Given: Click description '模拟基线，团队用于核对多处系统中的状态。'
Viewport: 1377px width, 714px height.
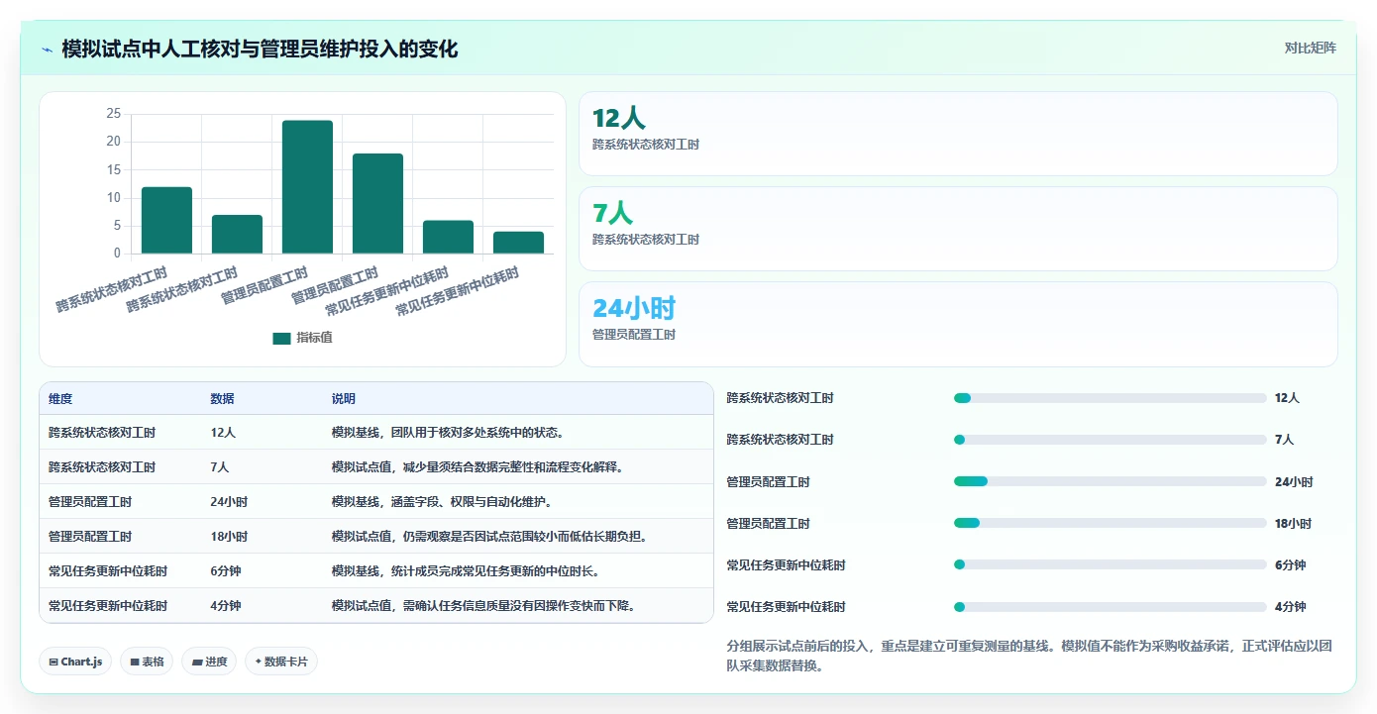Looking at the screenshot, I should coord(448,433).
